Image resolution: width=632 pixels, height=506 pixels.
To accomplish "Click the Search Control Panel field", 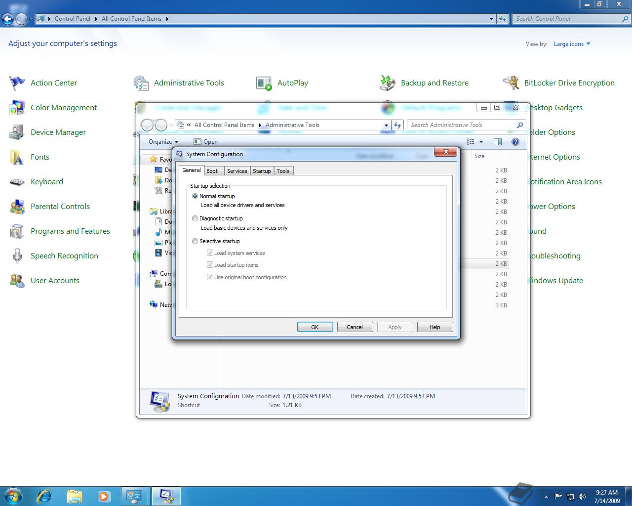I will [x=572, y=19].
